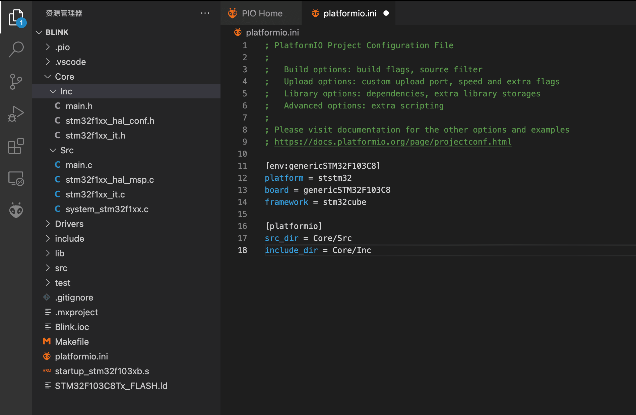Select the platformio.ini editor tab
This screenshot has width=636, height=415.
349,13
